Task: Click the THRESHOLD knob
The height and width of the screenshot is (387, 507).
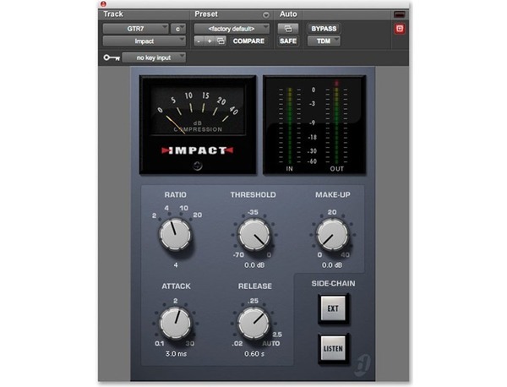Action: point(253,234)
